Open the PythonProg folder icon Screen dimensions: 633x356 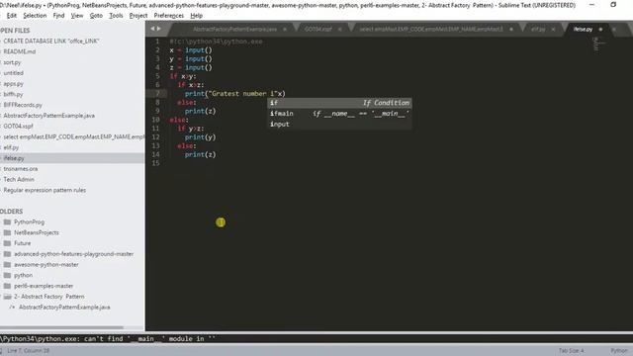[x=7, y=222]
